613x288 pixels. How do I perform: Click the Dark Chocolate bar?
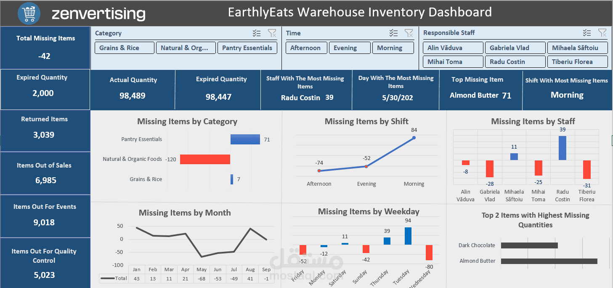pos(529,245)
